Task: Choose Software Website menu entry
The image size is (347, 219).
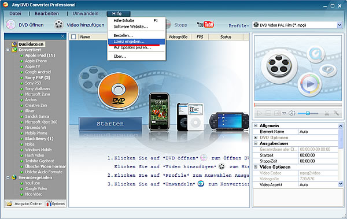Action: pyautogui.click(x=136, y=27)
